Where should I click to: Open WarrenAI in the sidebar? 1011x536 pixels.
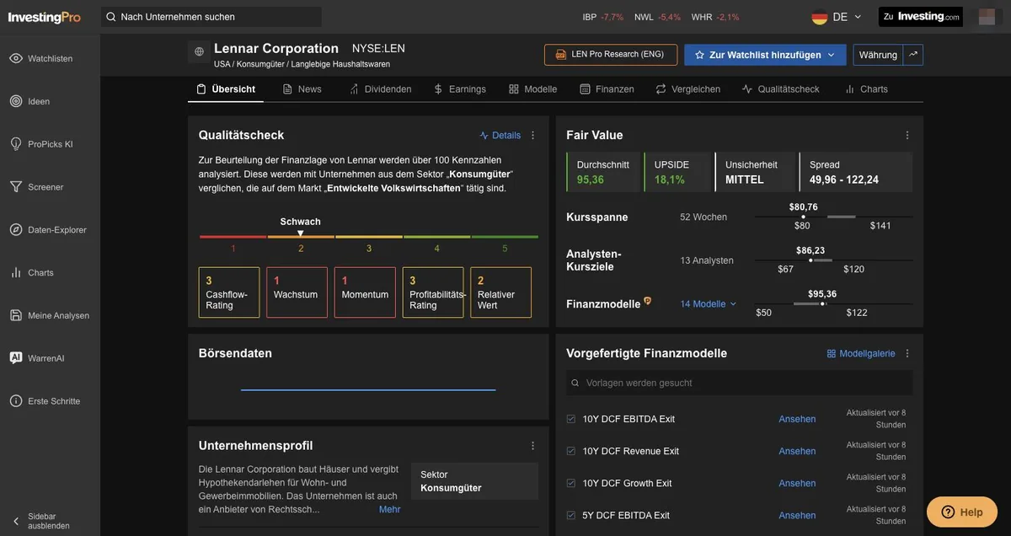[37, 358]
